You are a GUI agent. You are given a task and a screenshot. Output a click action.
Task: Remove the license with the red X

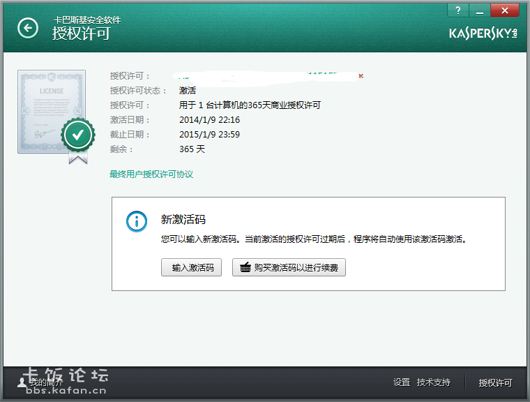click(x=361, y=76)
